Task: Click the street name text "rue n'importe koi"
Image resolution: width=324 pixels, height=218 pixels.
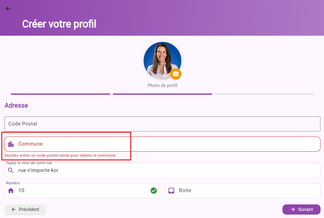Action: (38, 170)
